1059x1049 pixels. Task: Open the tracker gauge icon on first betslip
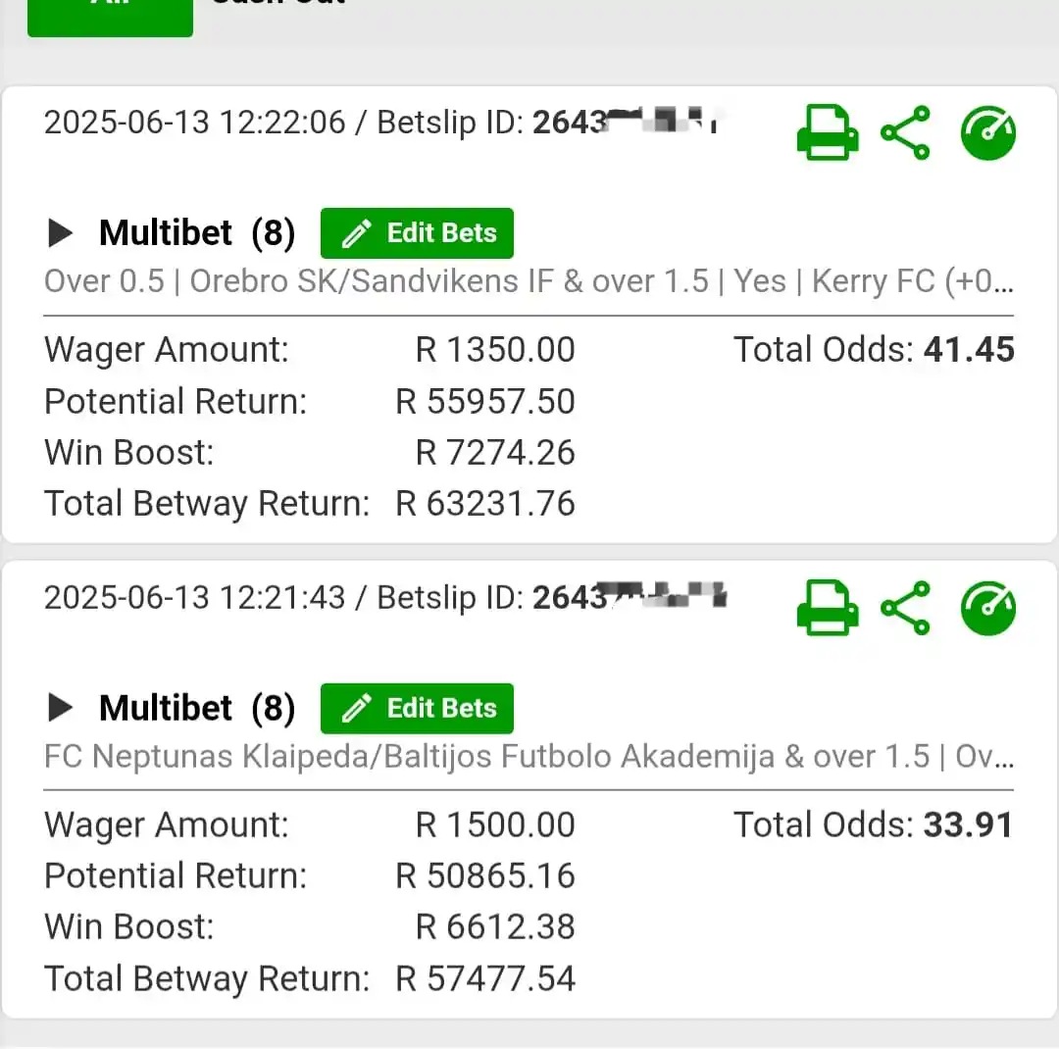[988, 132]
